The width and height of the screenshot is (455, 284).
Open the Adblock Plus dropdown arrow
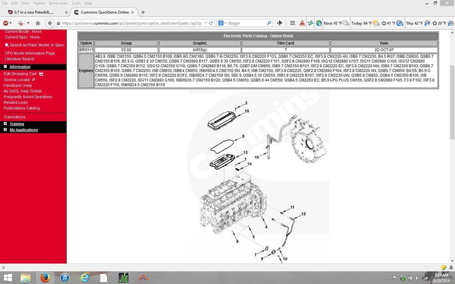(x=11, y=23)
